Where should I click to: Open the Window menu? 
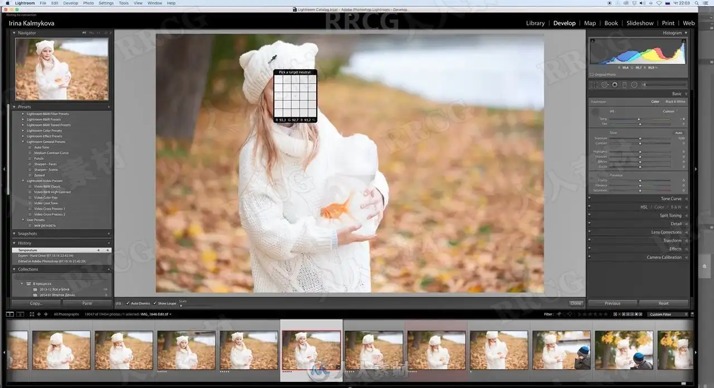(x=155, y=3)
